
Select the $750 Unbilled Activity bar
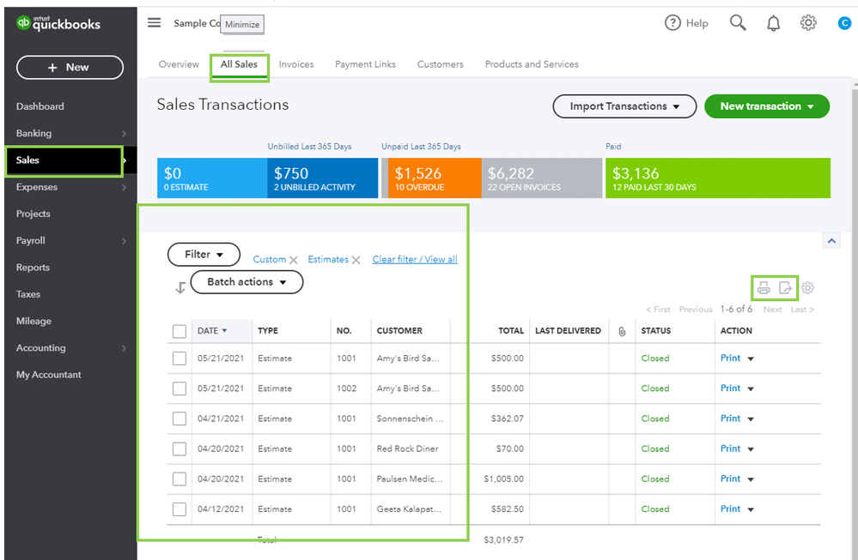(322, 178)
